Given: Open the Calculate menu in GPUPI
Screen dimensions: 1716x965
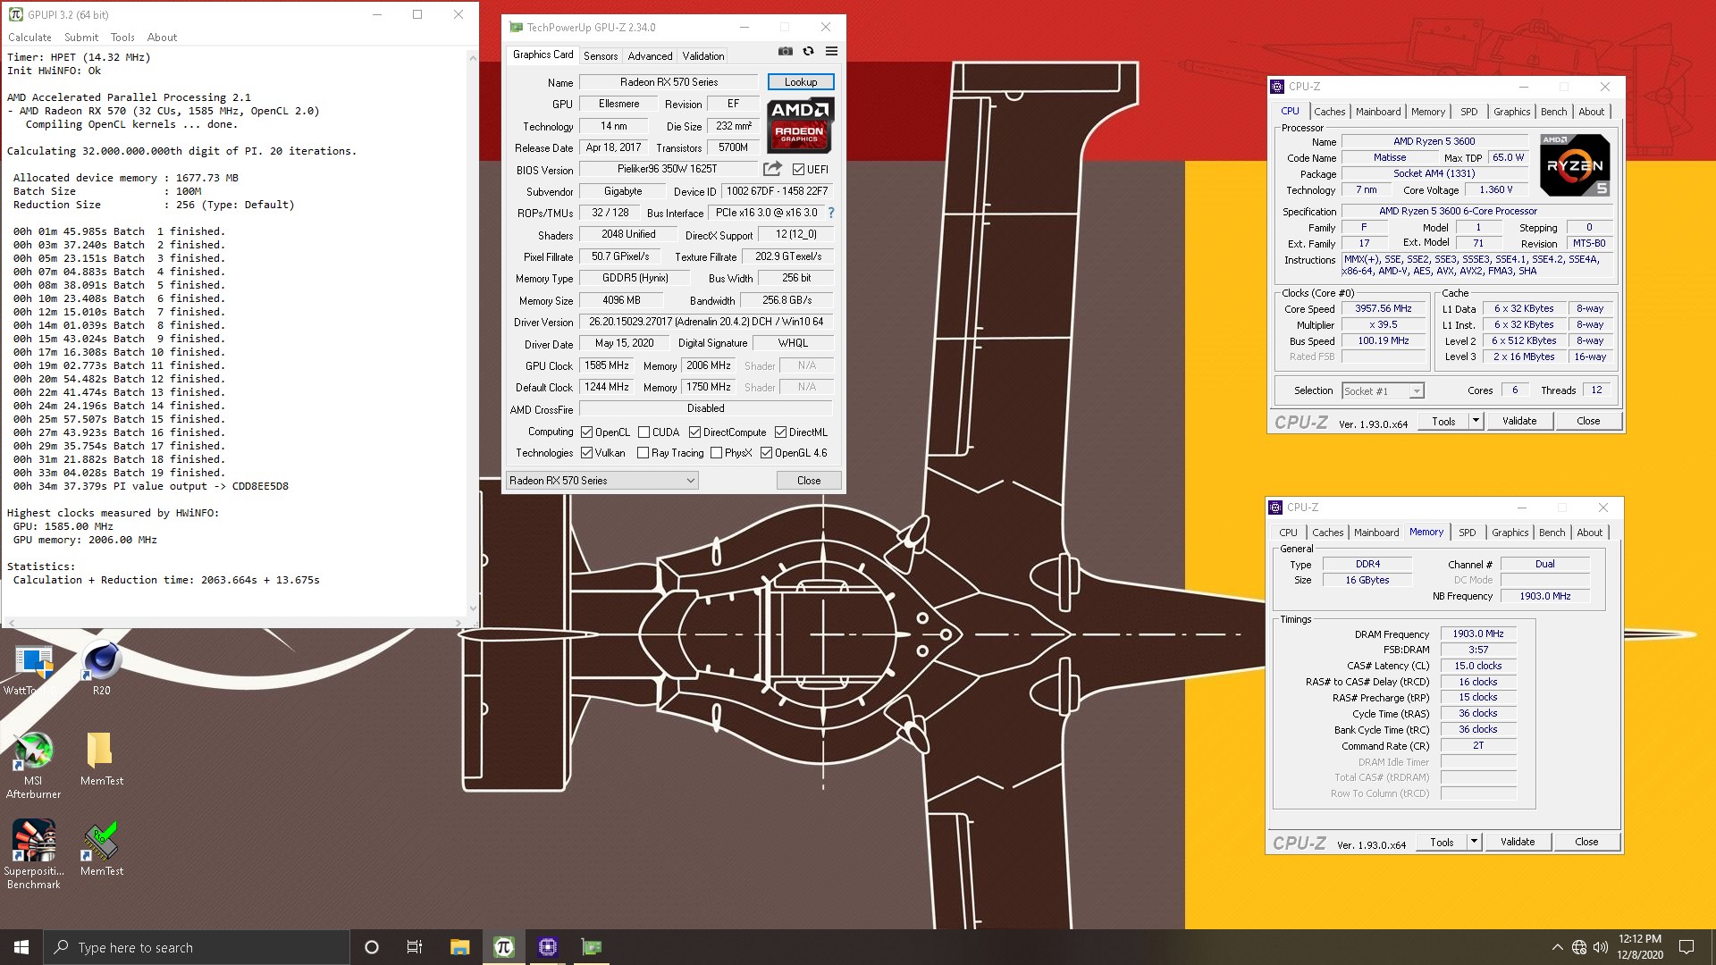Looking at the screenshot, I should [29, 38].
